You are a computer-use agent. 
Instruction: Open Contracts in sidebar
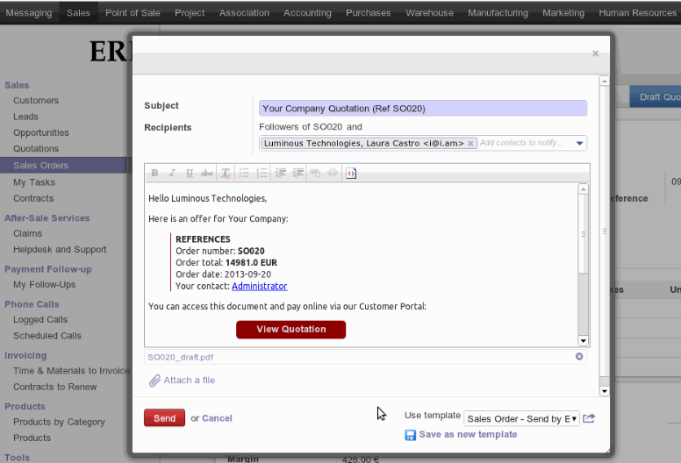click(33, 198)
